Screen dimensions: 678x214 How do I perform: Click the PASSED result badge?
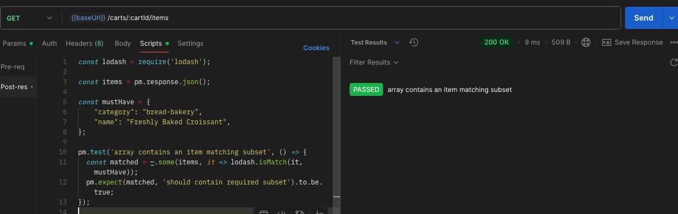tap(366, 90)
